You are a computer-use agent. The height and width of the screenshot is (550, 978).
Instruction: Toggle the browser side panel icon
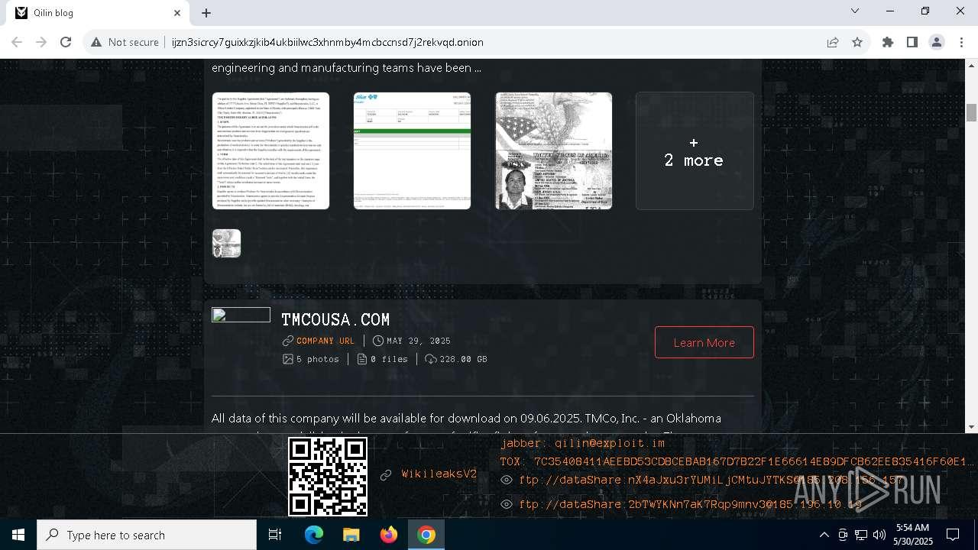click(912, 42)
